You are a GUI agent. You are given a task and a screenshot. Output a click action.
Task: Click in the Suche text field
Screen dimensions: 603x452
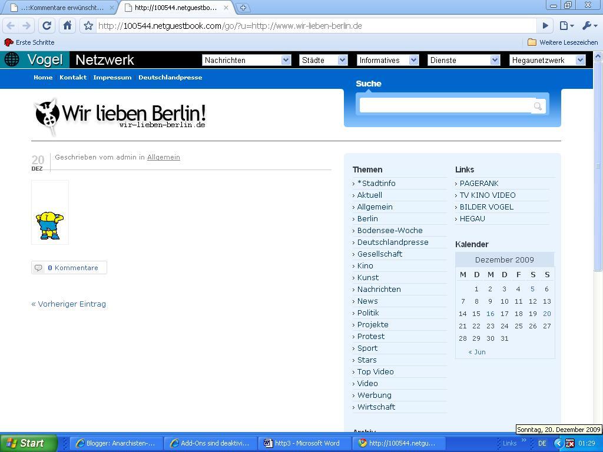[x=445, y=106]
